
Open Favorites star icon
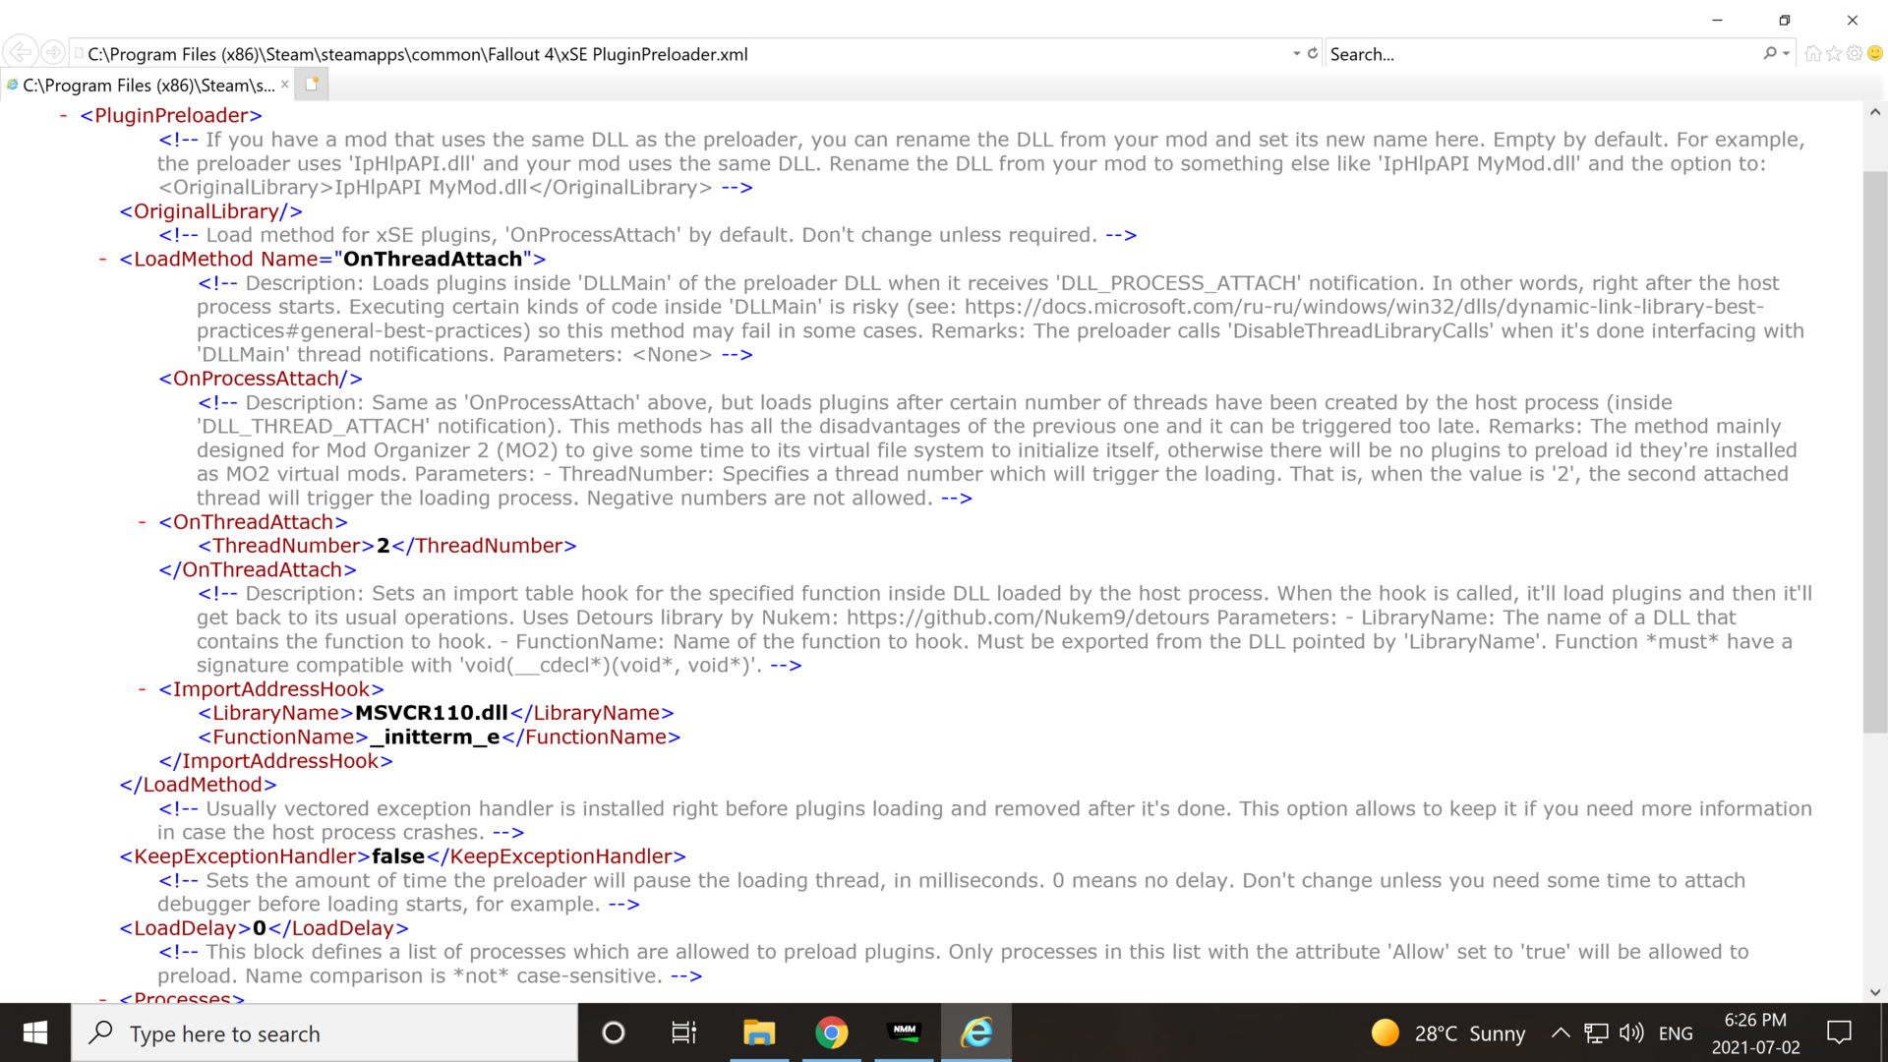tap(1834, 53)
